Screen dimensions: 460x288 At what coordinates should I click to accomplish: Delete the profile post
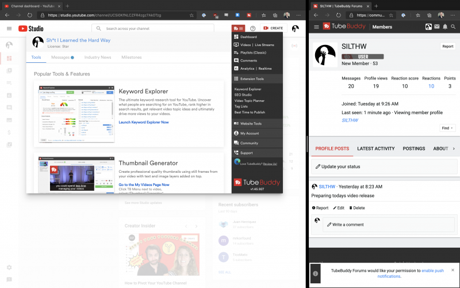356,208
